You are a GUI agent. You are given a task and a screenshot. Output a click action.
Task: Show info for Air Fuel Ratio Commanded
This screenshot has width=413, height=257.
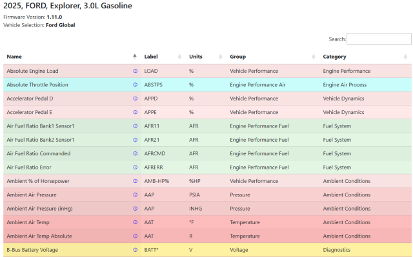click(x=135, y=153)
